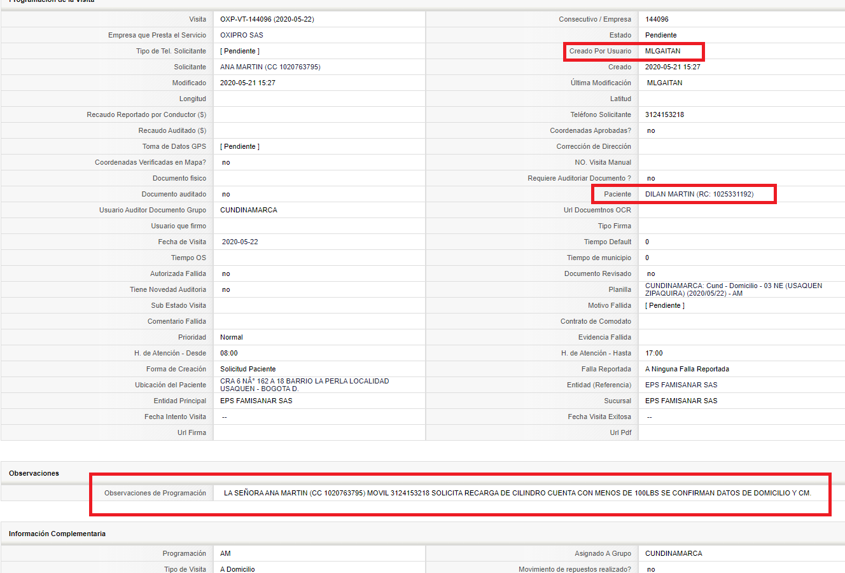Select solicitante ANA MARTIN (CC 1020763795)
Screen dimensions: 845x573
tap(270, 67)
